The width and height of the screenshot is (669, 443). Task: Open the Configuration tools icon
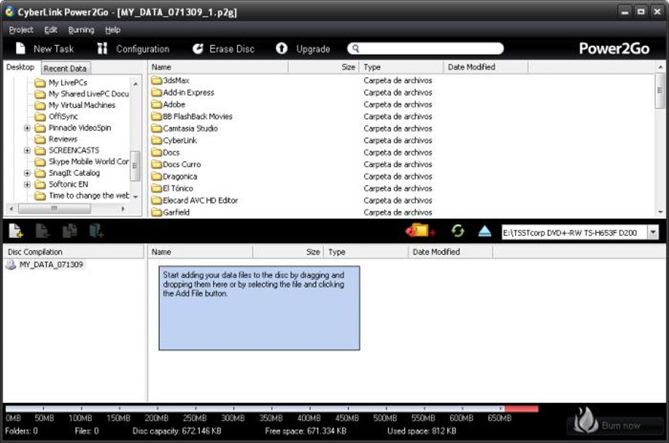102,48
